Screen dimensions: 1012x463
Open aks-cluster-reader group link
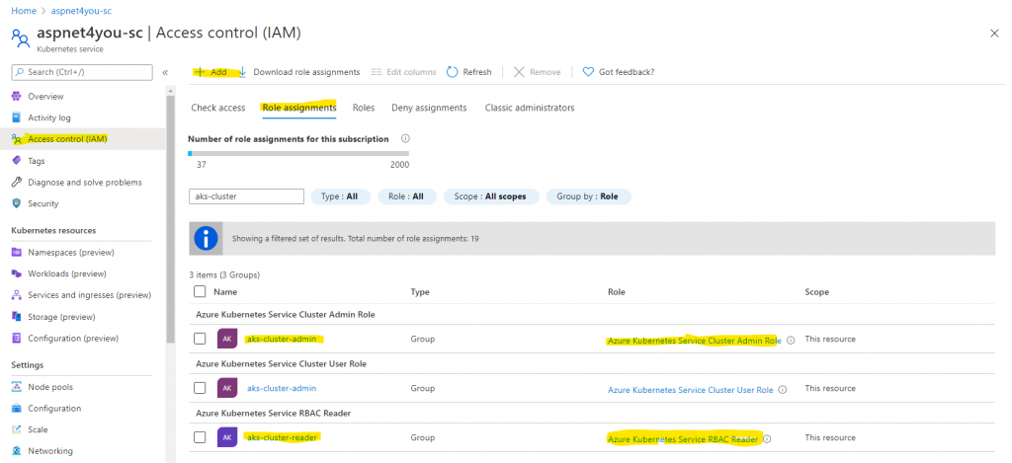[x=282, y=437]
